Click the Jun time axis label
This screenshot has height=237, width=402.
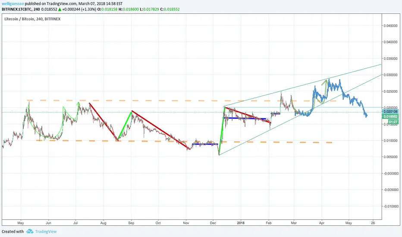click(48, 223)
